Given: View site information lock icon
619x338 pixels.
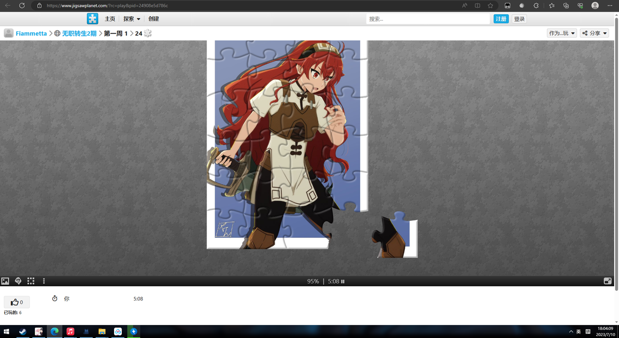Looking at the screenshot, I should click(39, 6).
